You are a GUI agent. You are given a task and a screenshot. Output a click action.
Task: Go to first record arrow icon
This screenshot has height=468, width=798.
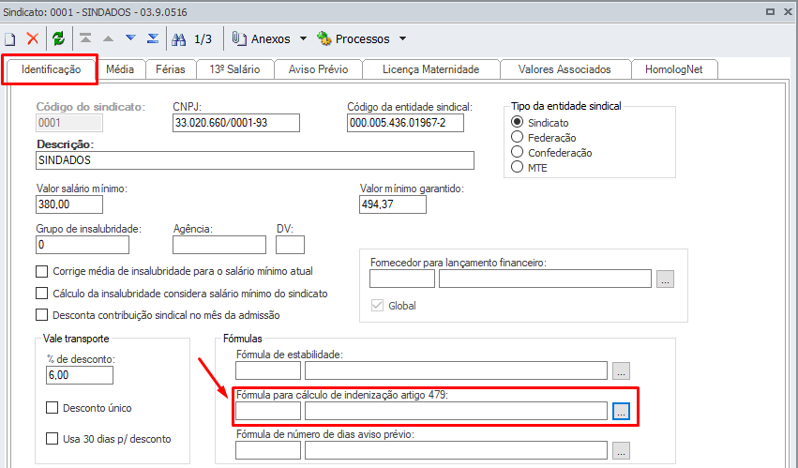(x=85, y=38)
